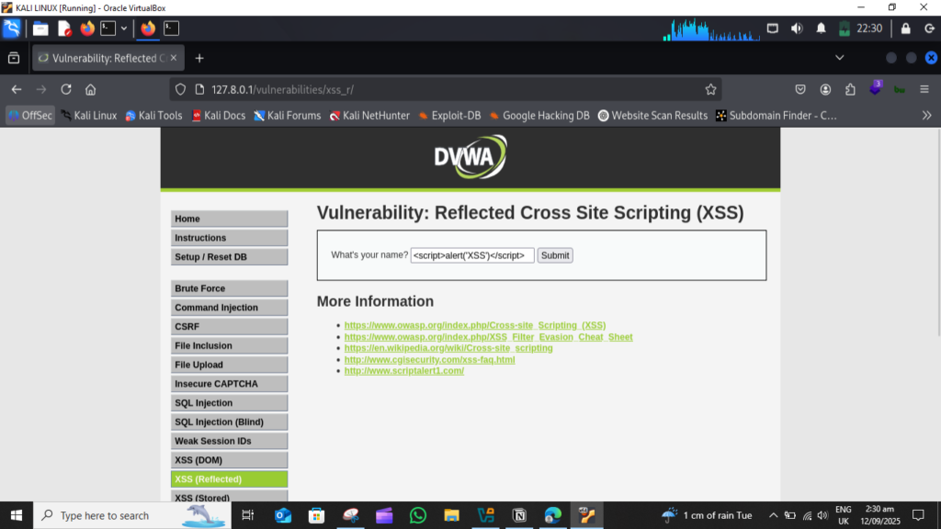941x529 pixels.
Task: Expand Windows system tray hidden icons
Action: [773, 515]
